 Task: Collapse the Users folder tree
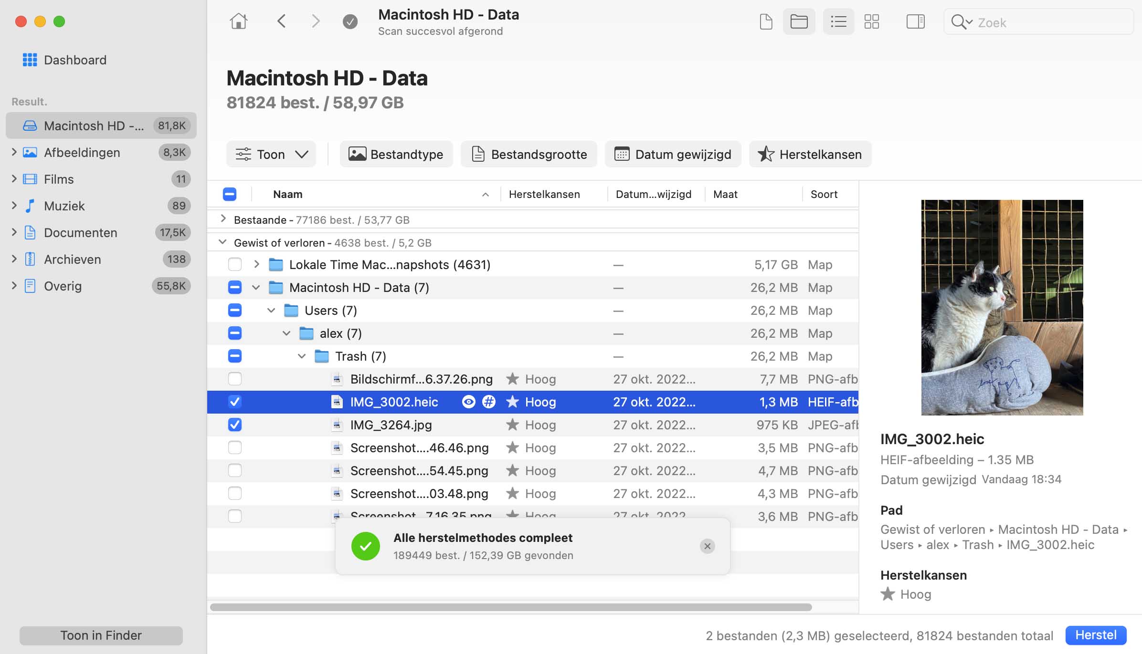coord(271,311)
